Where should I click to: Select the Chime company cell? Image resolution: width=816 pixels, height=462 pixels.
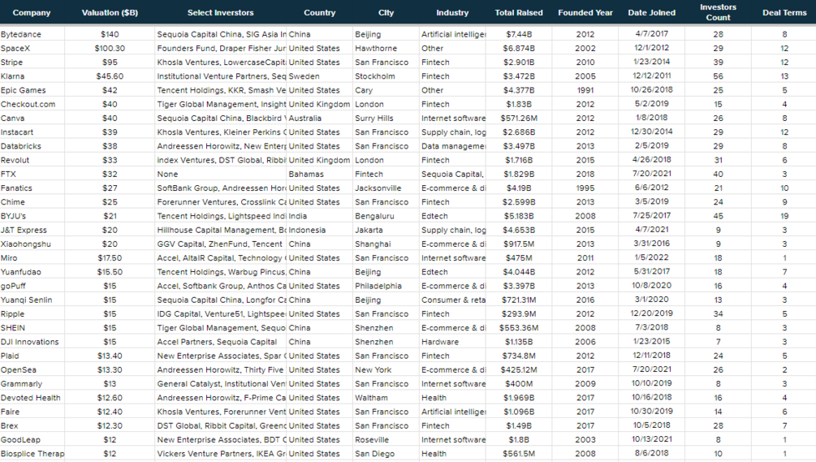pyautogui.click(x=32, y=202)
